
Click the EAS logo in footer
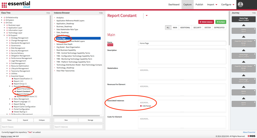(252, 136)
